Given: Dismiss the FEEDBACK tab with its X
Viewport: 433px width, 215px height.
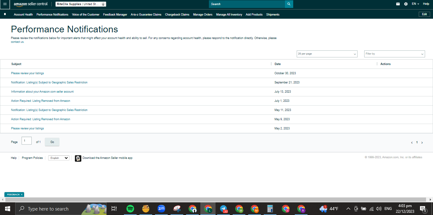Looking at the screenshot, I should 22,195.
